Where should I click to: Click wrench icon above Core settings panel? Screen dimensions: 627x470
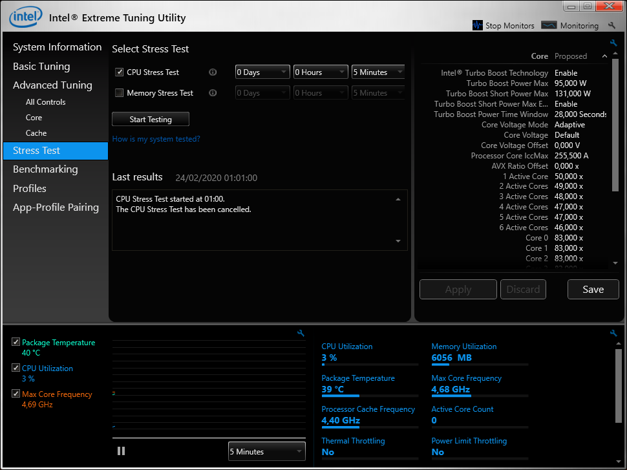tap(613, 43)
